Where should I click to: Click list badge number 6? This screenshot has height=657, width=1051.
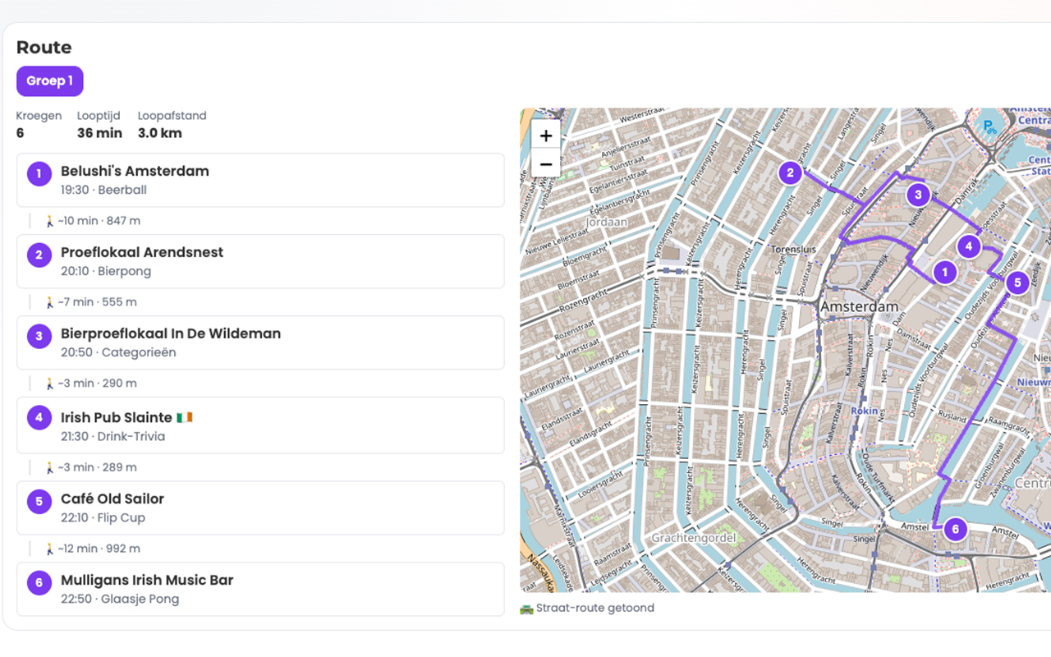(x=39, y=583)
